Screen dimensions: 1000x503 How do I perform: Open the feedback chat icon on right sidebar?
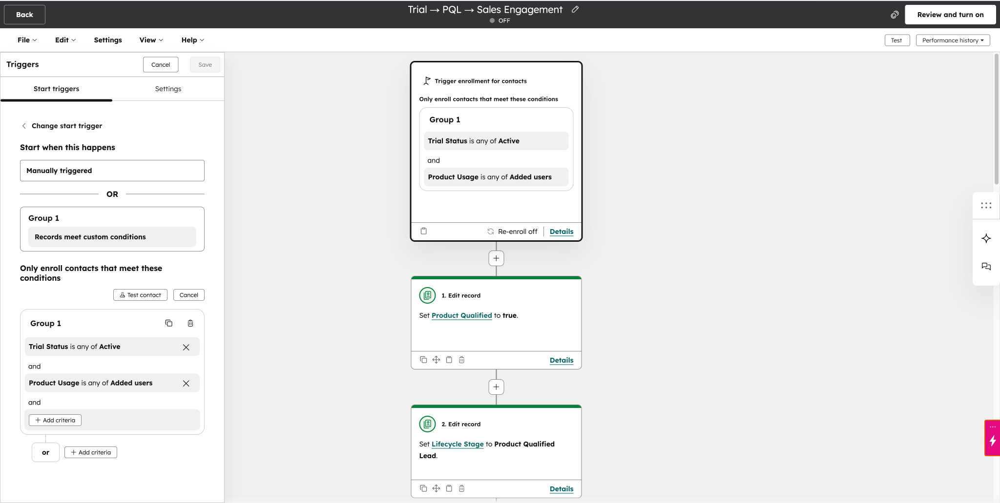(x=987, y=267)
